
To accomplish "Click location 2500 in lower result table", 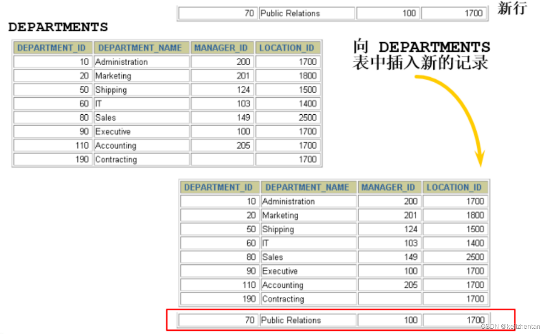I will [475, 257].
